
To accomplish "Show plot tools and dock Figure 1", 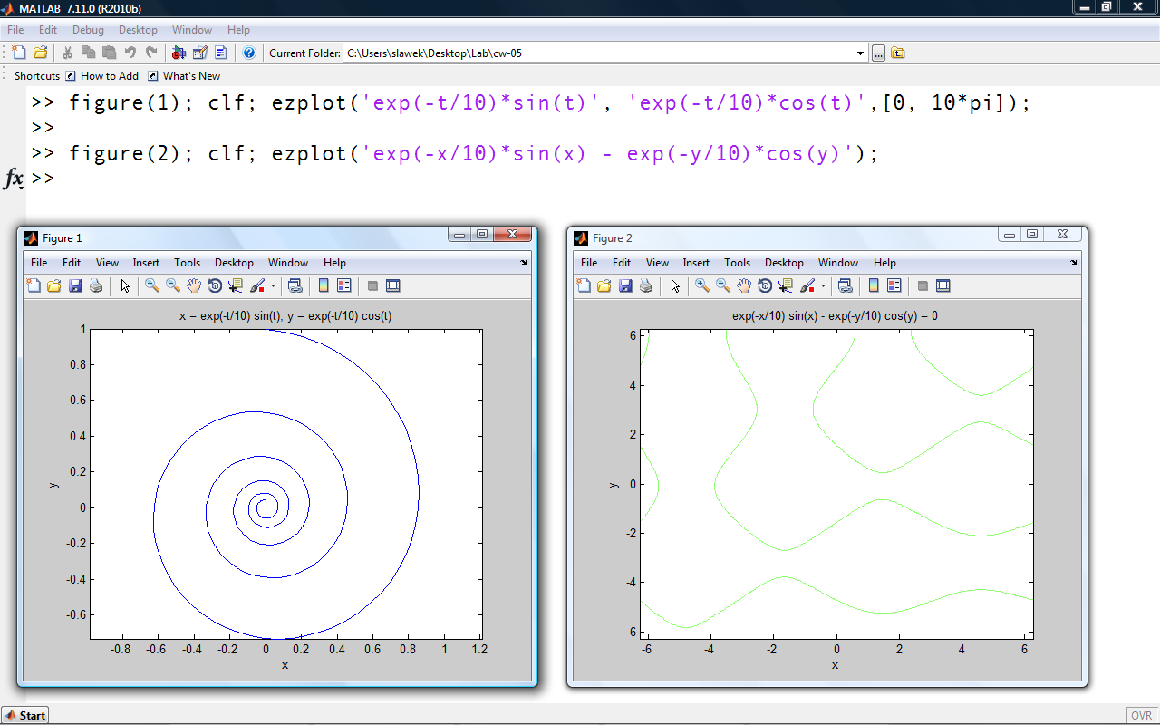I will (x=393, y=286).
